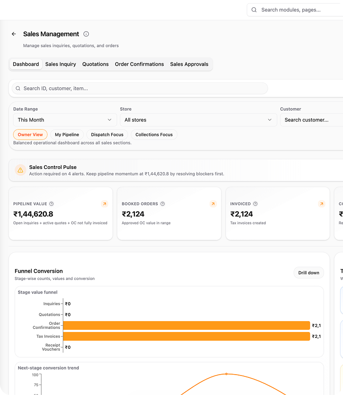Go back using the arrow beside Sales Management
This screenshot has width=343, height=395.
point(14,34)
